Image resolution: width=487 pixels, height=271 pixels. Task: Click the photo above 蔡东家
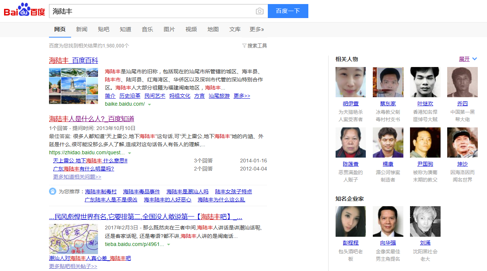(388, 82)
